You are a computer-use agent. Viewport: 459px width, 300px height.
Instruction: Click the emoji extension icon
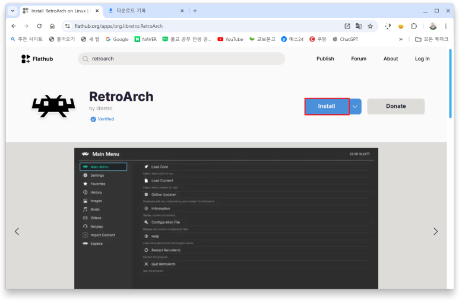[x=401, y=26]
